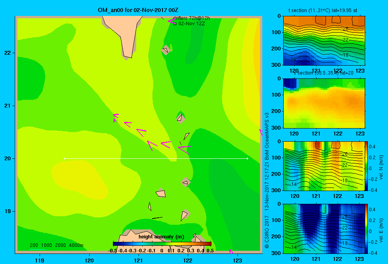Click the magenta drifter arrow next to the drifters label
The width and height of the screenshot is (388, 264).
pos(171,21)
